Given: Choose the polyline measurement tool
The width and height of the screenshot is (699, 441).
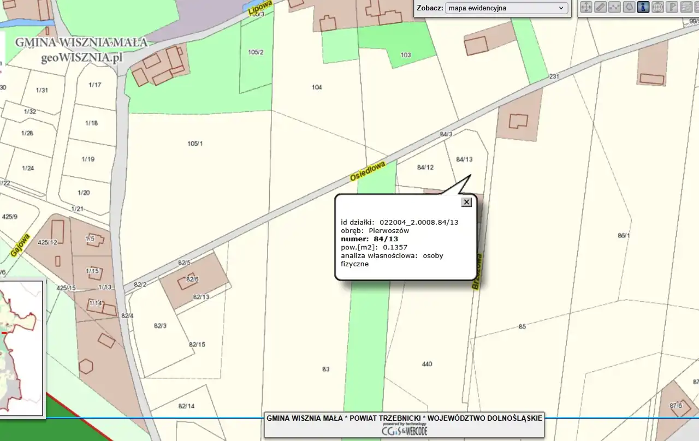Looking at the screenshot, I should pos(614,8).
